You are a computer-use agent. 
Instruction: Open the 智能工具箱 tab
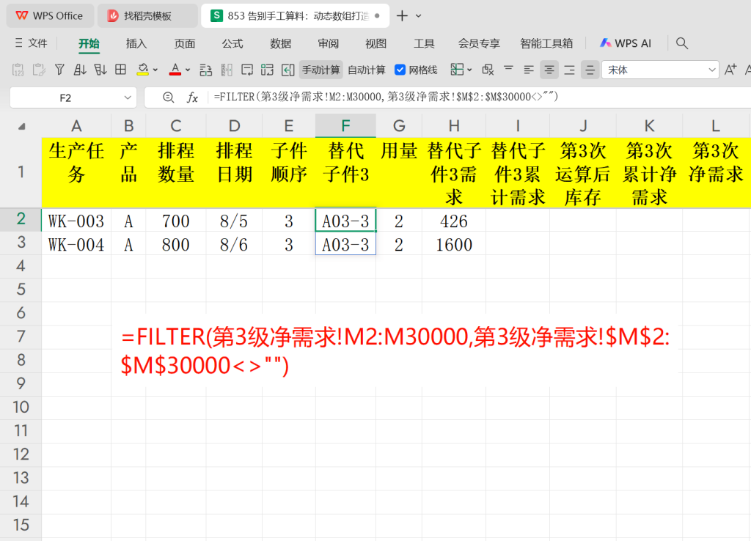coord(546,43)
